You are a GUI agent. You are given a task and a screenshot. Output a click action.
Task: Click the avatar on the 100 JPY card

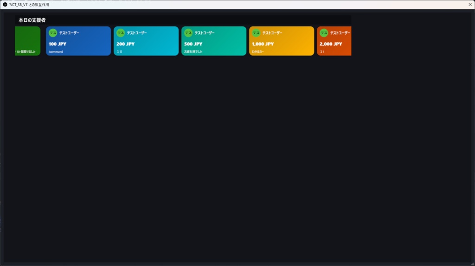[53, 33]
